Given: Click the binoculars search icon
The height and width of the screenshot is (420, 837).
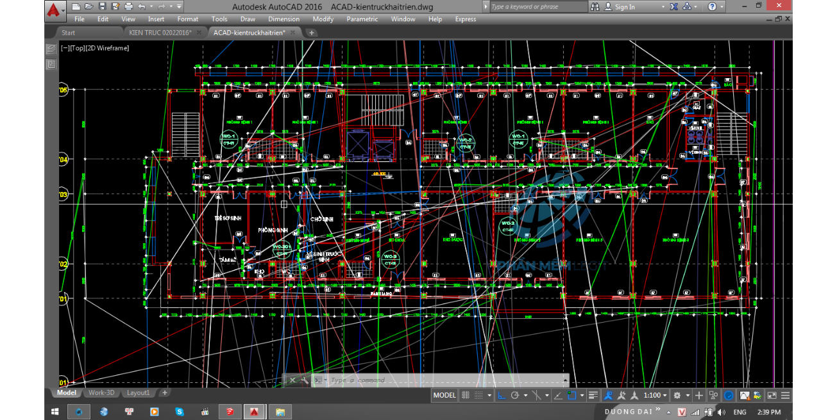Looking at the screenshot, I should point(595,6).
